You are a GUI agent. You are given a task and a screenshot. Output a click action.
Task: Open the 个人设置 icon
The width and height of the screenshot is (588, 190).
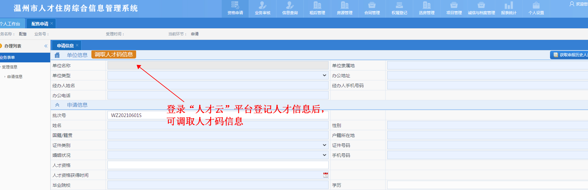point(536,5)
